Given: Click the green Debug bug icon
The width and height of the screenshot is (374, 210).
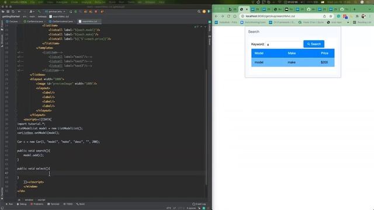Looking at the screenshot, I should tap(75, 12).
